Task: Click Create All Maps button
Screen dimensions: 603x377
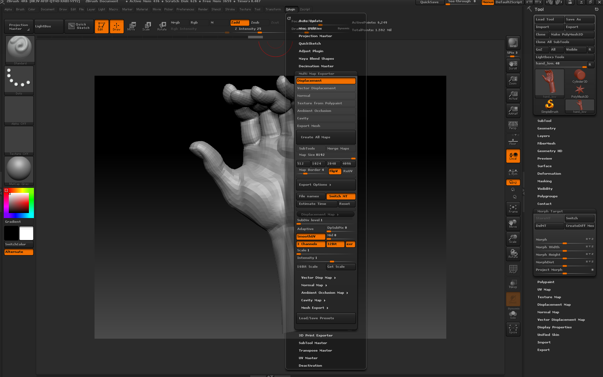Action: click(x=326, y=137)
